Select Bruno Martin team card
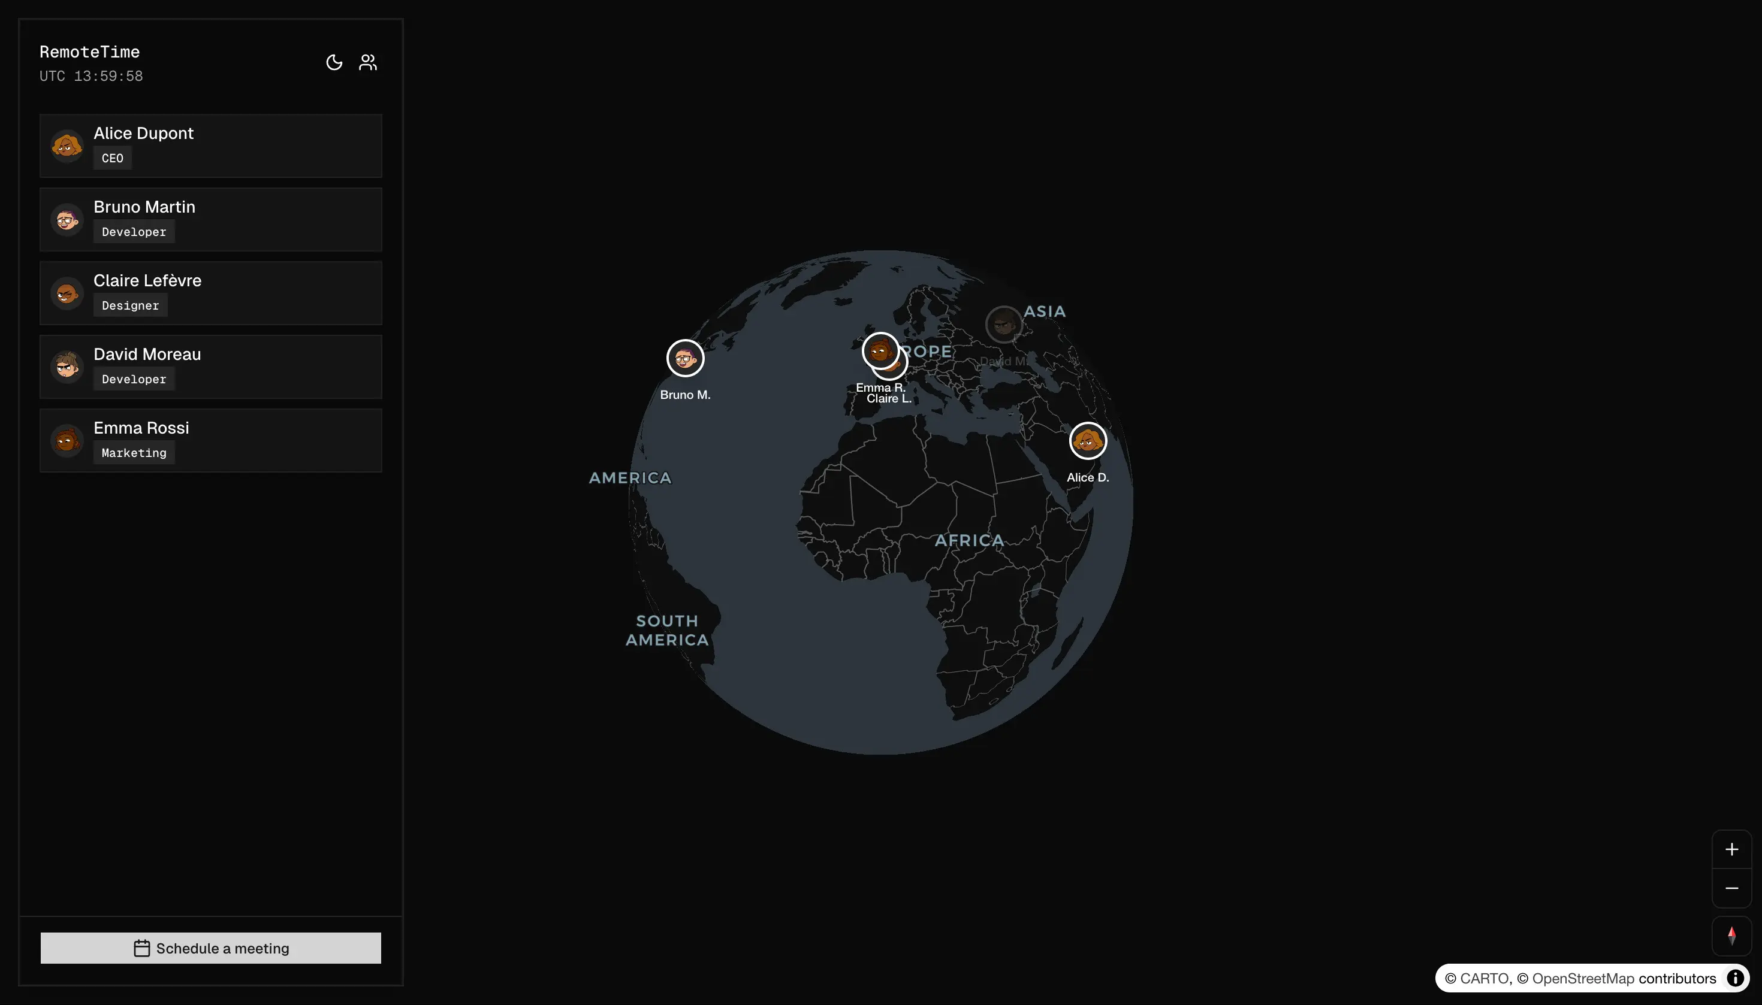This screenshot has height=1005, width=1762. [211, 219]
